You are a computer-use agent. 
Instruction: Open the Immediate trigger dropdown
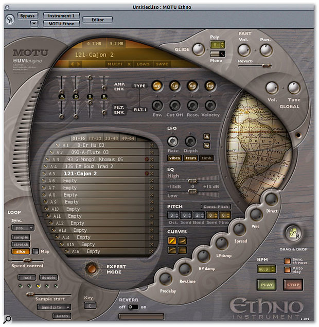coord(54,307)
